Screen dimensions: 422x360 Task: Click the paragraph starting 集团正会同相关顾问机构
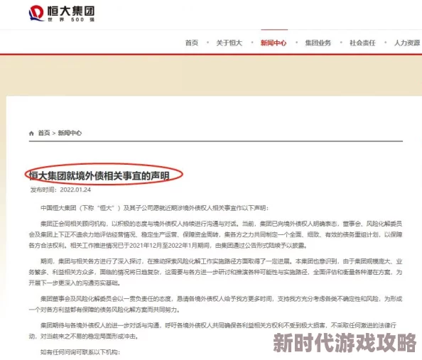[x=215, y=234]
